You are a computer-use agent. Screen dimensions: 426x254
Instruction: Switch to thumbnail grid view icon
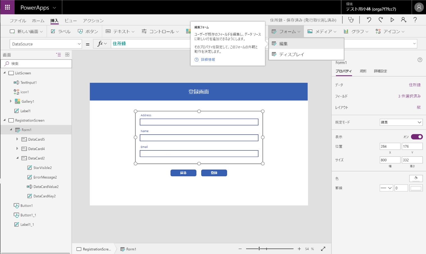click(67, 55)
